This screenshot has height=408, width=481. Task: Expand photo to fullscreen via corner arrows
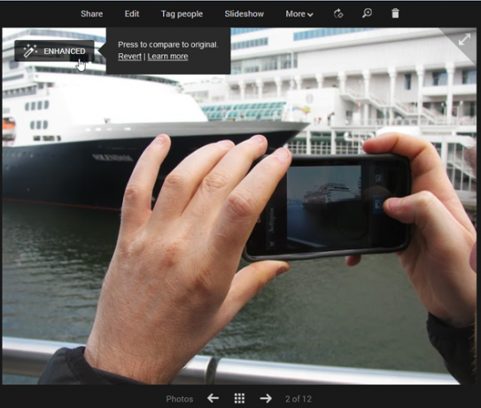pos(464,39)
